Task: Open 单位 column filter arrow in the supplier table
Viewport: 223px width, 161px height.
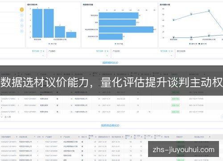Action: click(86, 137)
